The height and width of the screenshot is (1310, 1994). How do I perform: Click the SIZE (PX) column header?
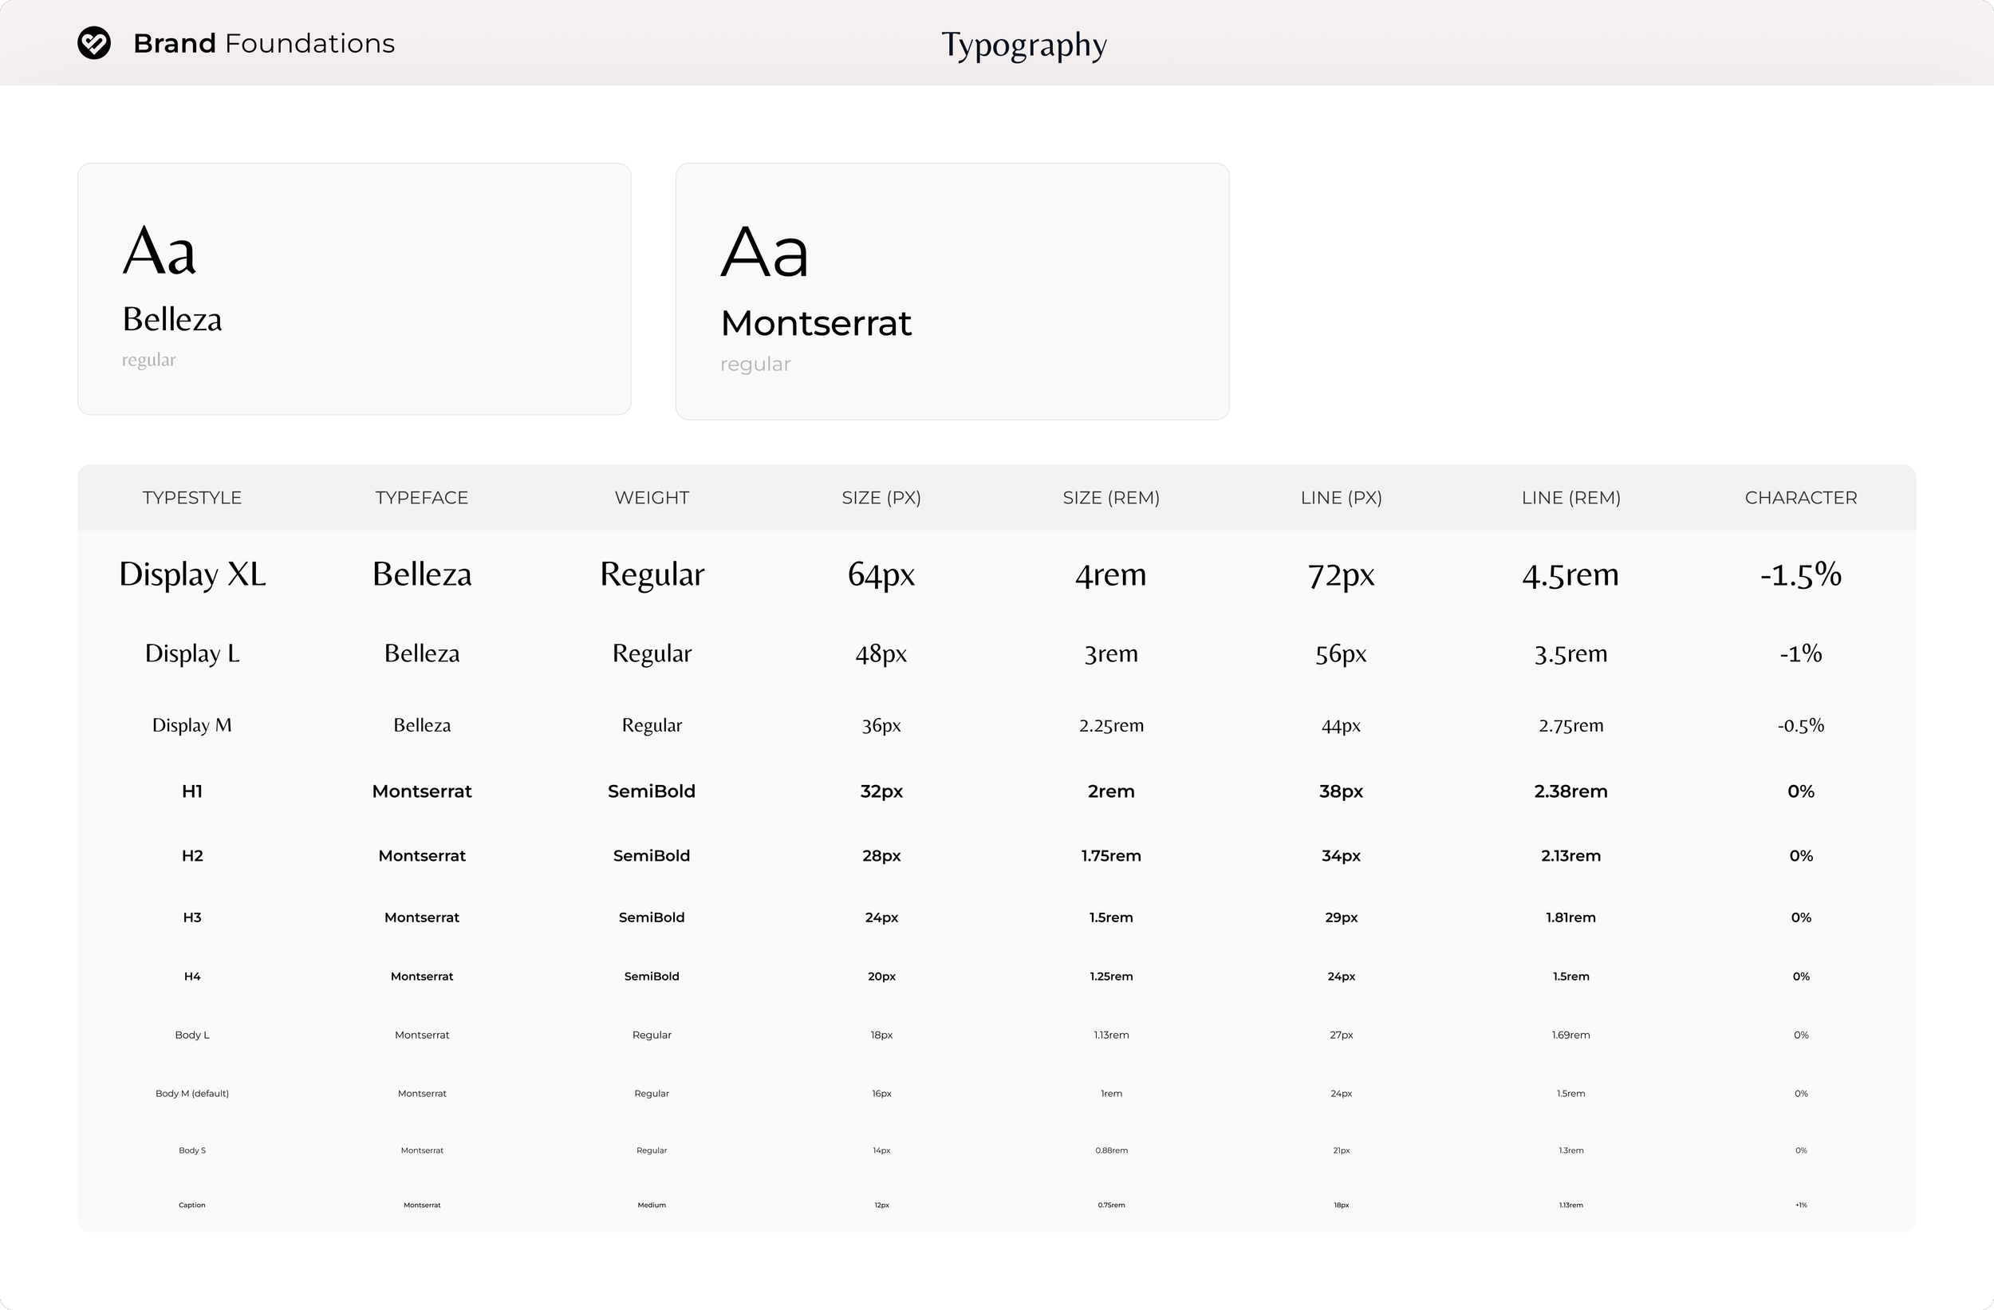[881, 498]
